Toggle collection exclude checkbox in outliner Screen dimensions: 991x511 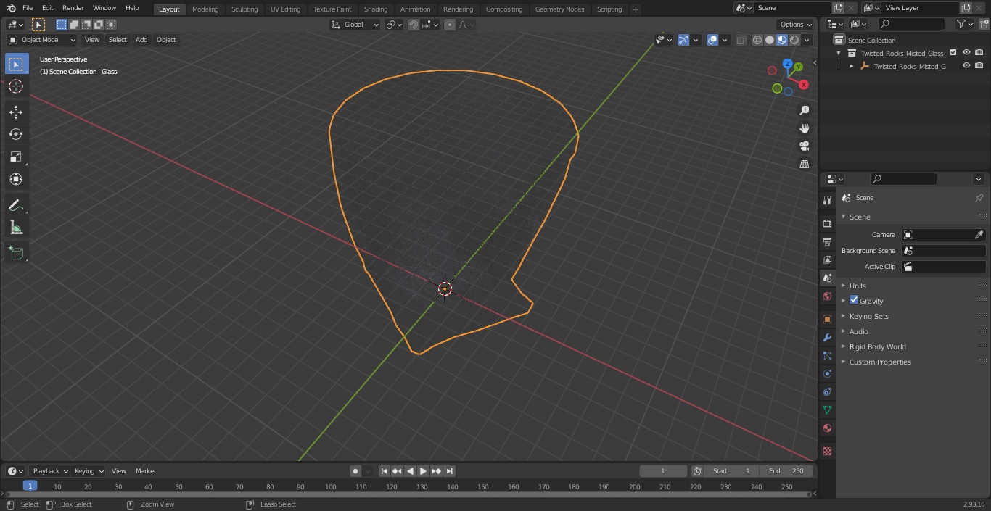tap(953, 52)
